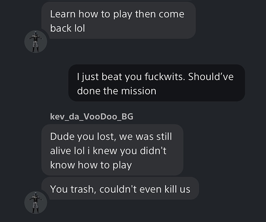Select the "Dude you lost" message bubble
The image size is (266, 222).
point(112,150)
